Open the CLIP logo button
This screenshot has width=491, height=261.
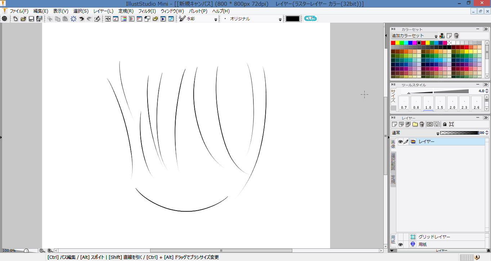[310, 19]
